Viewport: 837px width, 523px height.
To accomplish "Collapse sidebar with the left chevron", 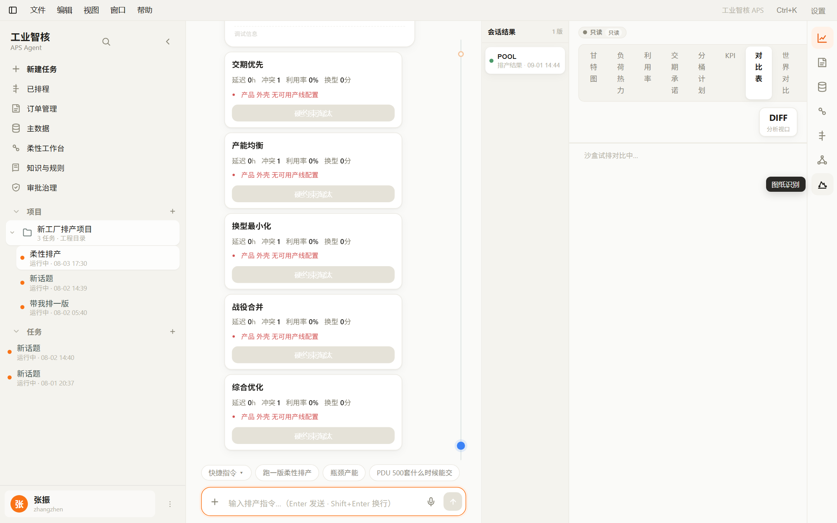I will pos(168,41).
